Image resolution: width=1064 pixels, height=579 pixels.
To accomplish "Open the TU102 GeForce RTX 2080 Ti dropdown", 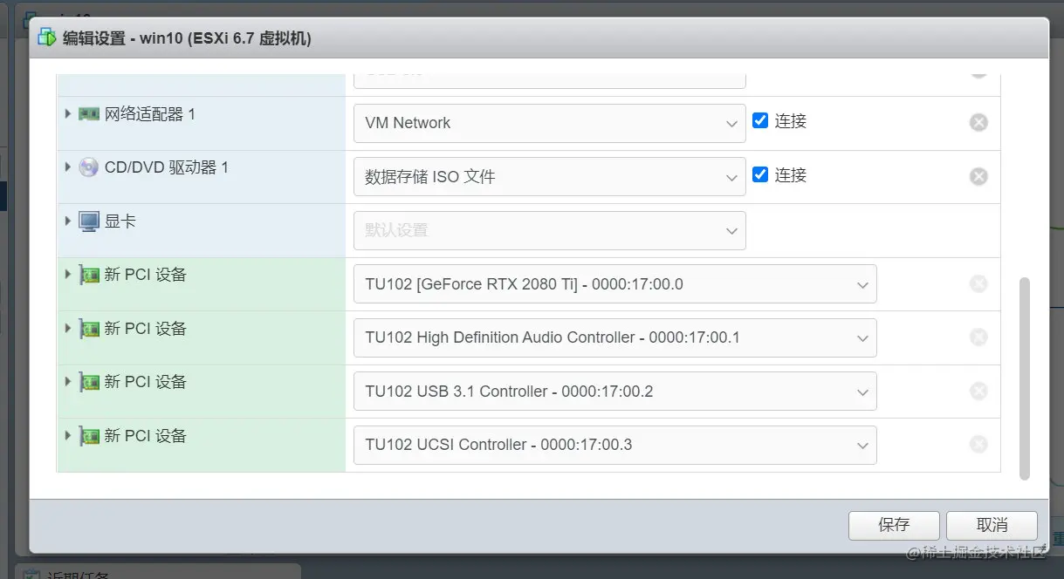I will (615, 284).
